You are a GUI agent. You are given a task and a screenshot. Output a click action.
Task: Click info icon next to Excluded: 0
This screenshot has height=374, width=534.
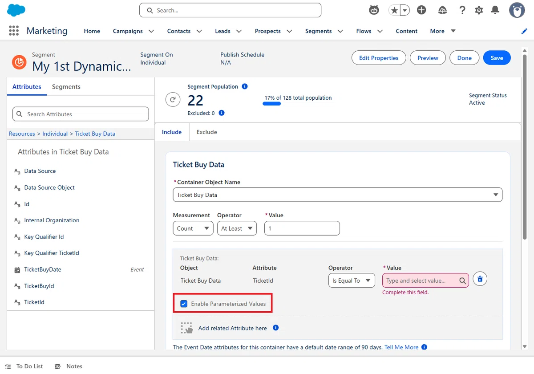pos(222,113)
